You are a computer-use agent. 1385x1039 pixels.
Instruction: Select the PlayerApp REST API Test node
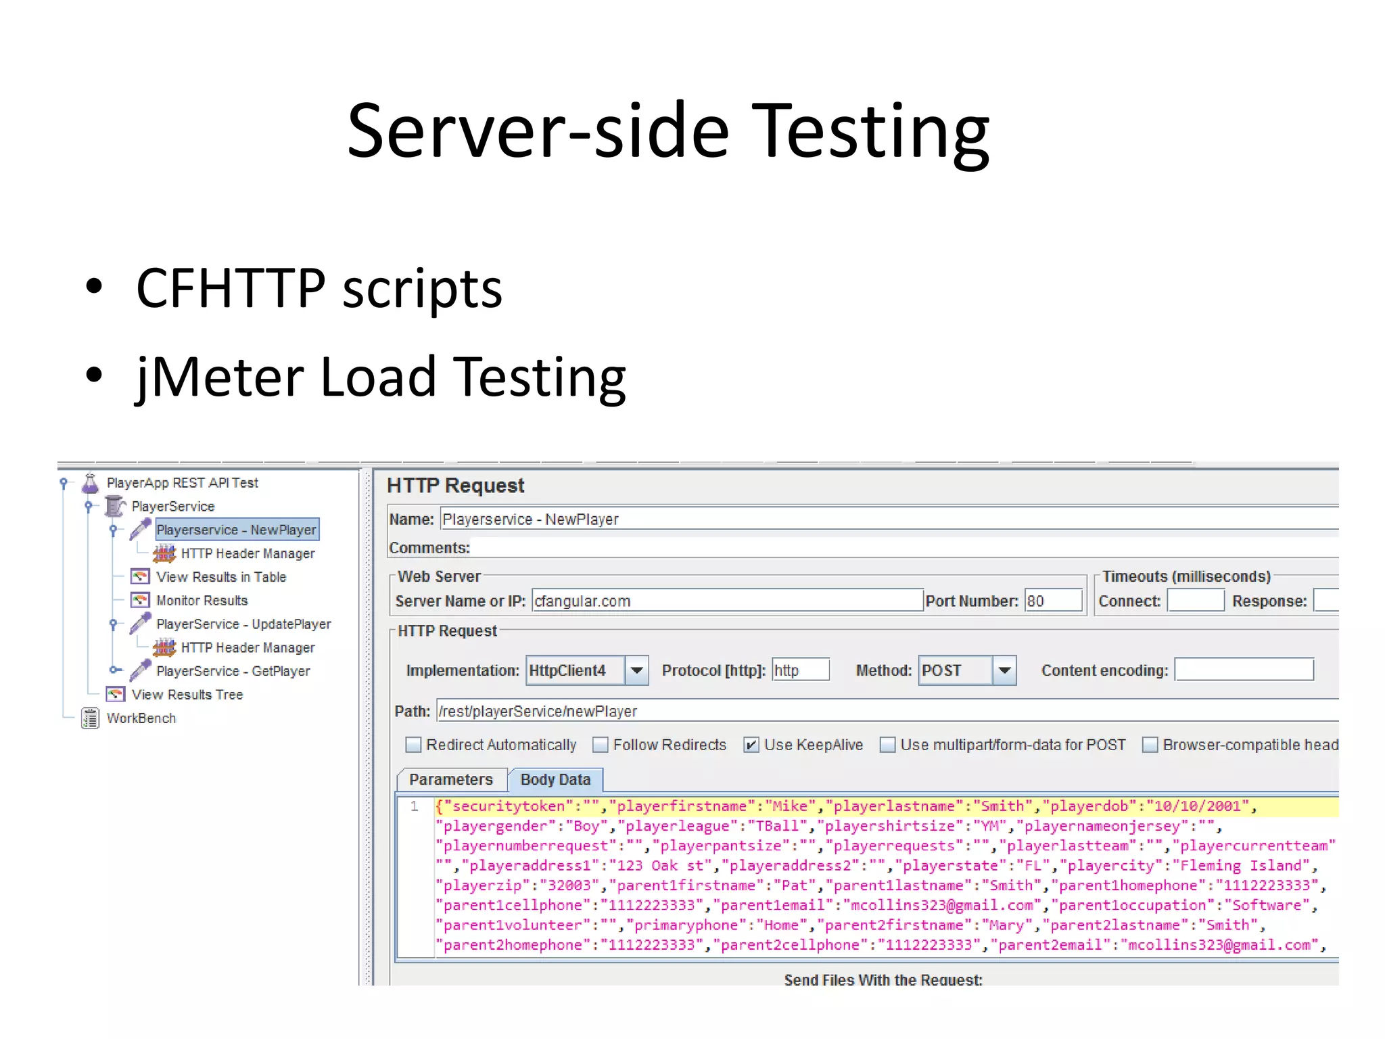pos(182,483)
